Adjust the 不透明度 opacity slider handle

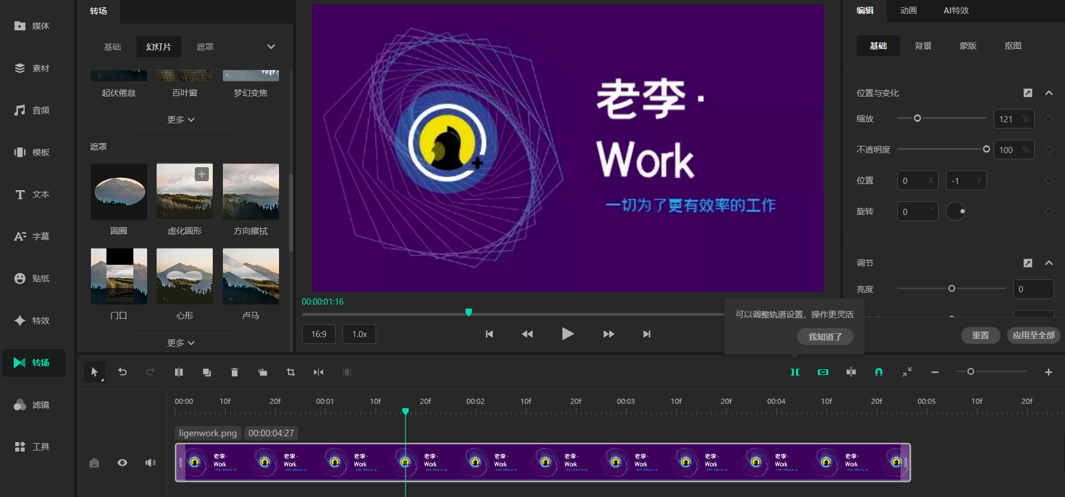tap(986, 149)
